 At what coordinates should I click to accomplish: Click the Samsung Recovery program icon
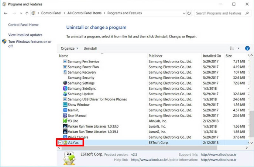click(65, 72)
